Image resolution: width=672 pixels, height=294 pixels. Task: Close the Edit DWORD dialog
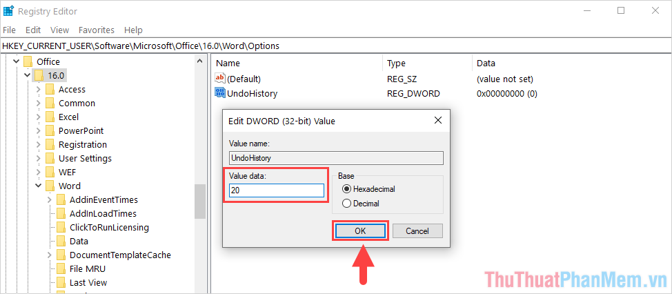coord(438,121)
